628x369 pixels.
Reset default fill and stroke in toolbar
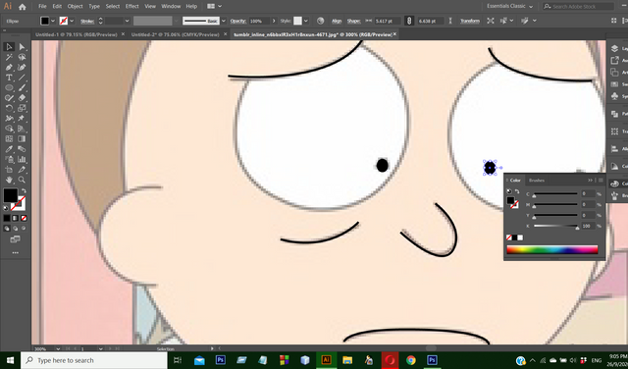point(6,208)
